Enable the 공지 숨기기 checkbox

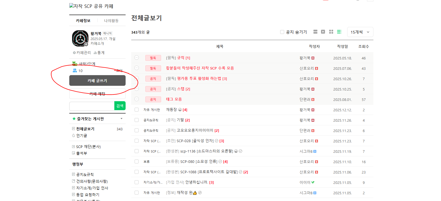coord(282,32)
